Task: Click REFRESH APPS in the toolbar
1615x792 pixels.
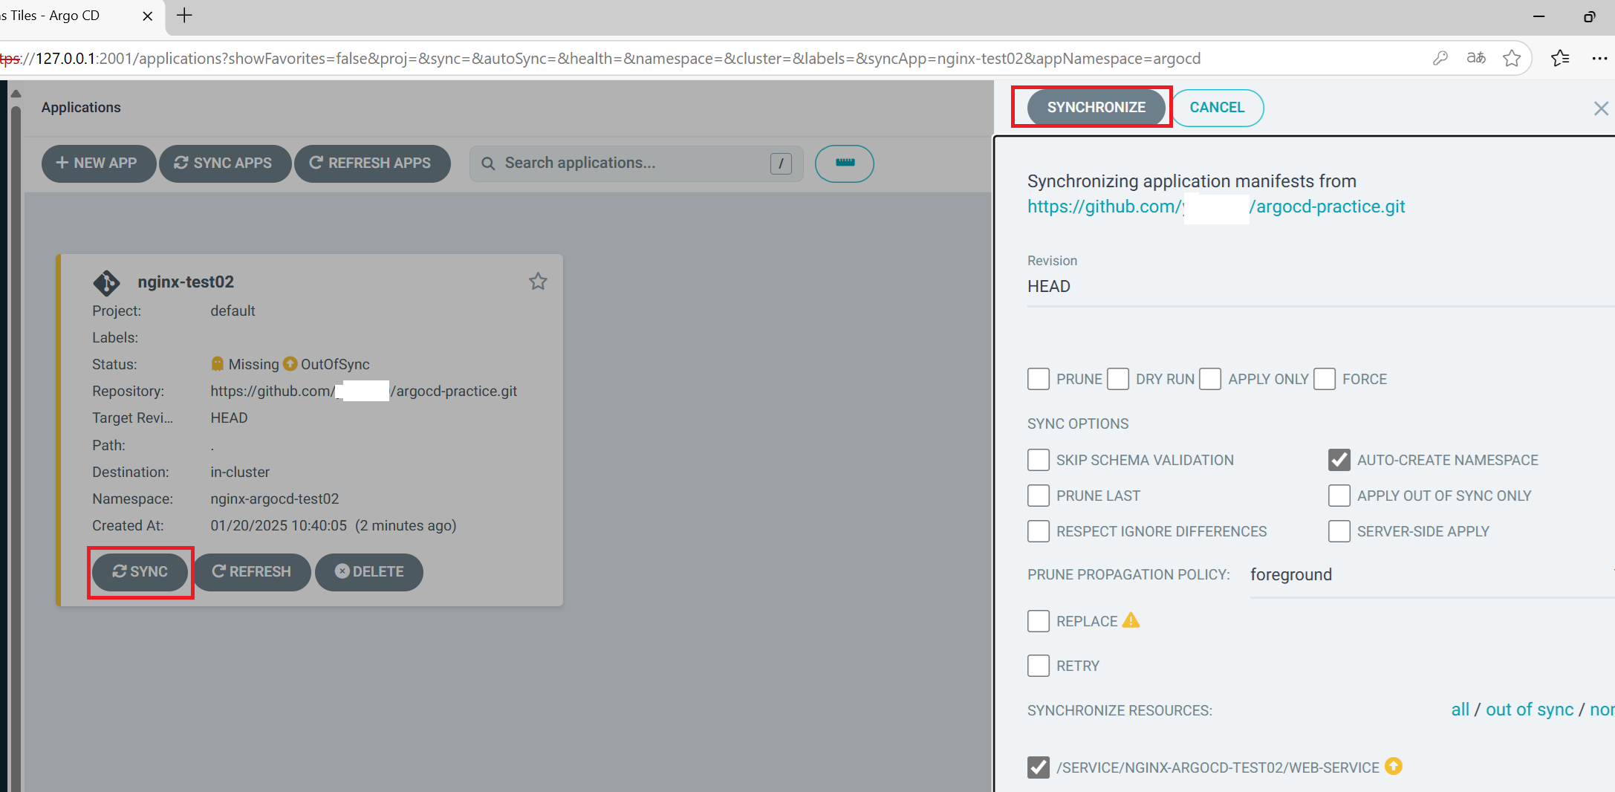Action: coord(371,163)
